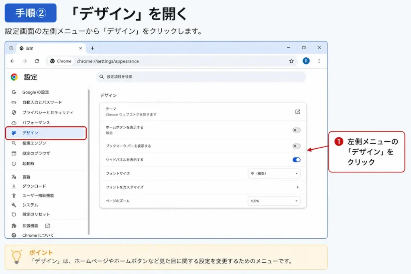Click the puzzle piece icon for 拡張機能
The height and width of the screenshot is (274, 411).
click(x=14, y=225)
